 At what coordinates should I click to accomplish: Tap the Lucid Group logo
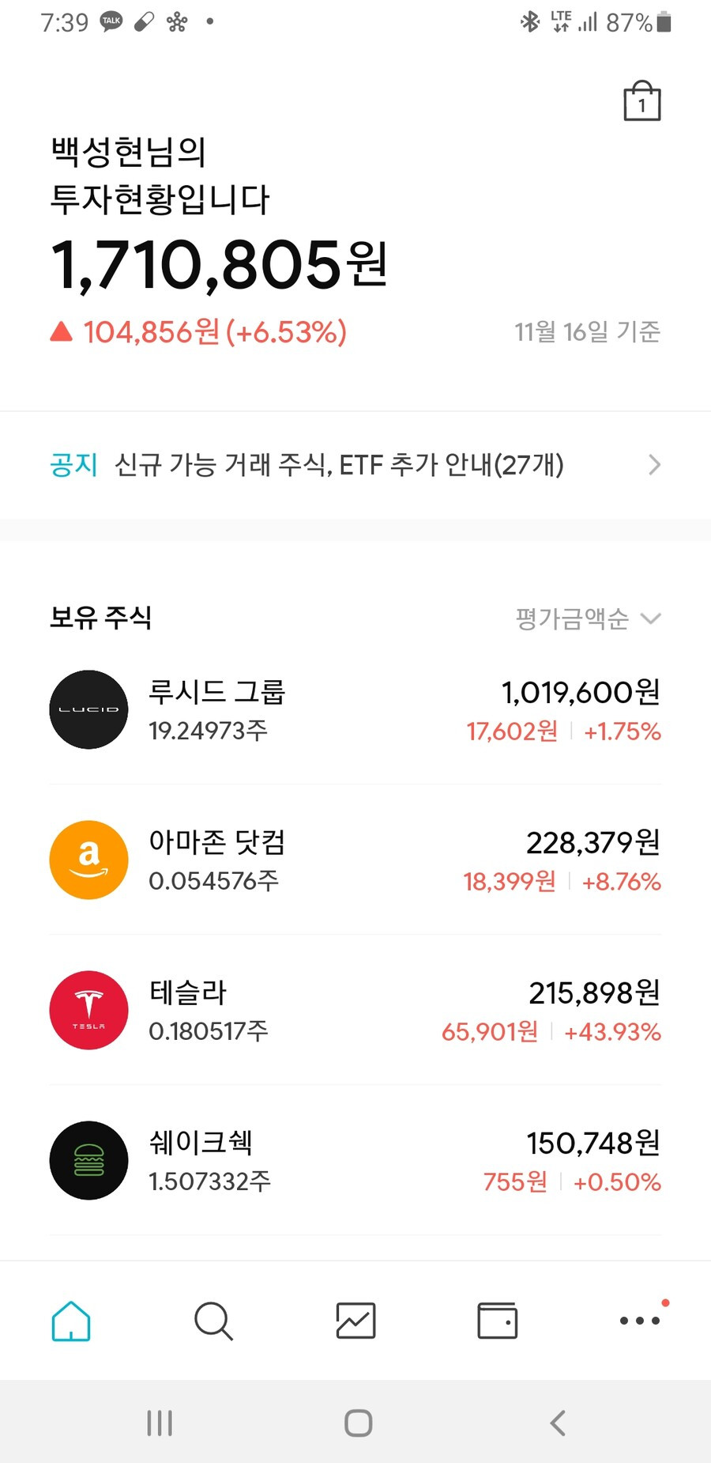[x=88, y=709]
